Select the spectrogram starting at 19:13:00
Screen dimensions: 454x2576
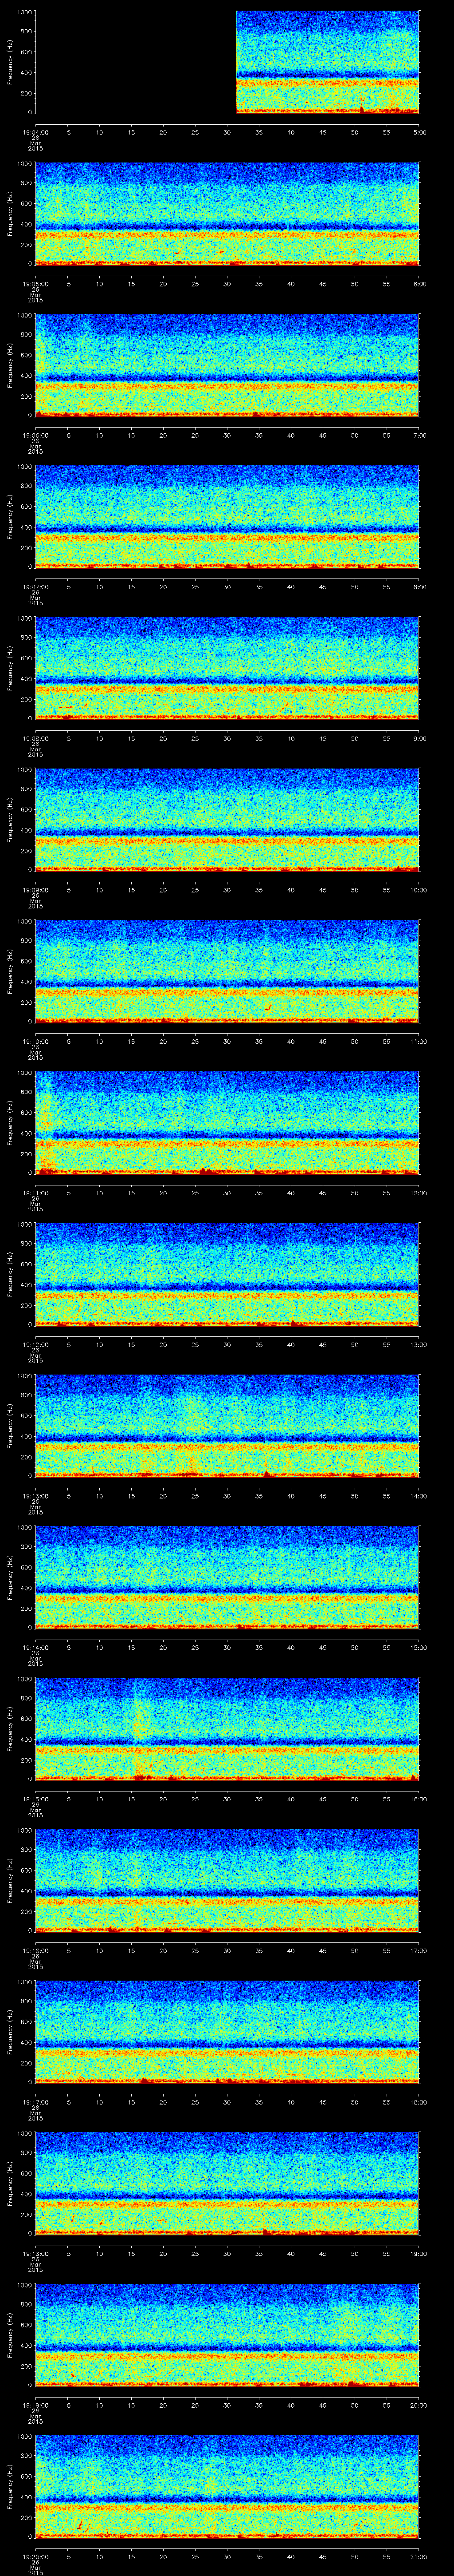coord(227,1425)
